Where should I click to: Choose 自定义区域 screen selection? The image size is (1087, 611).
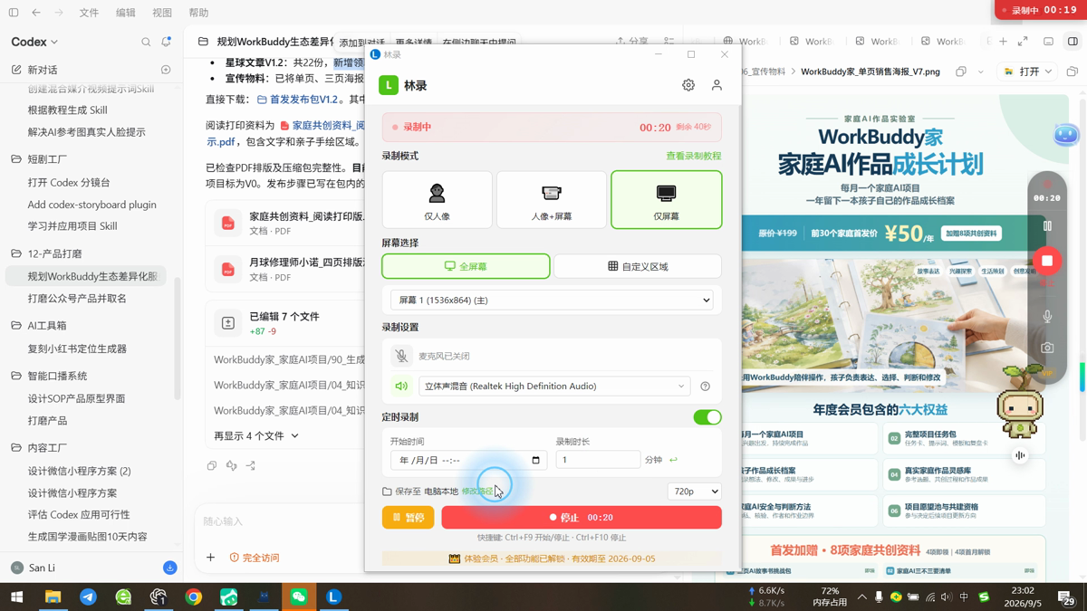(x=638, y=266)
